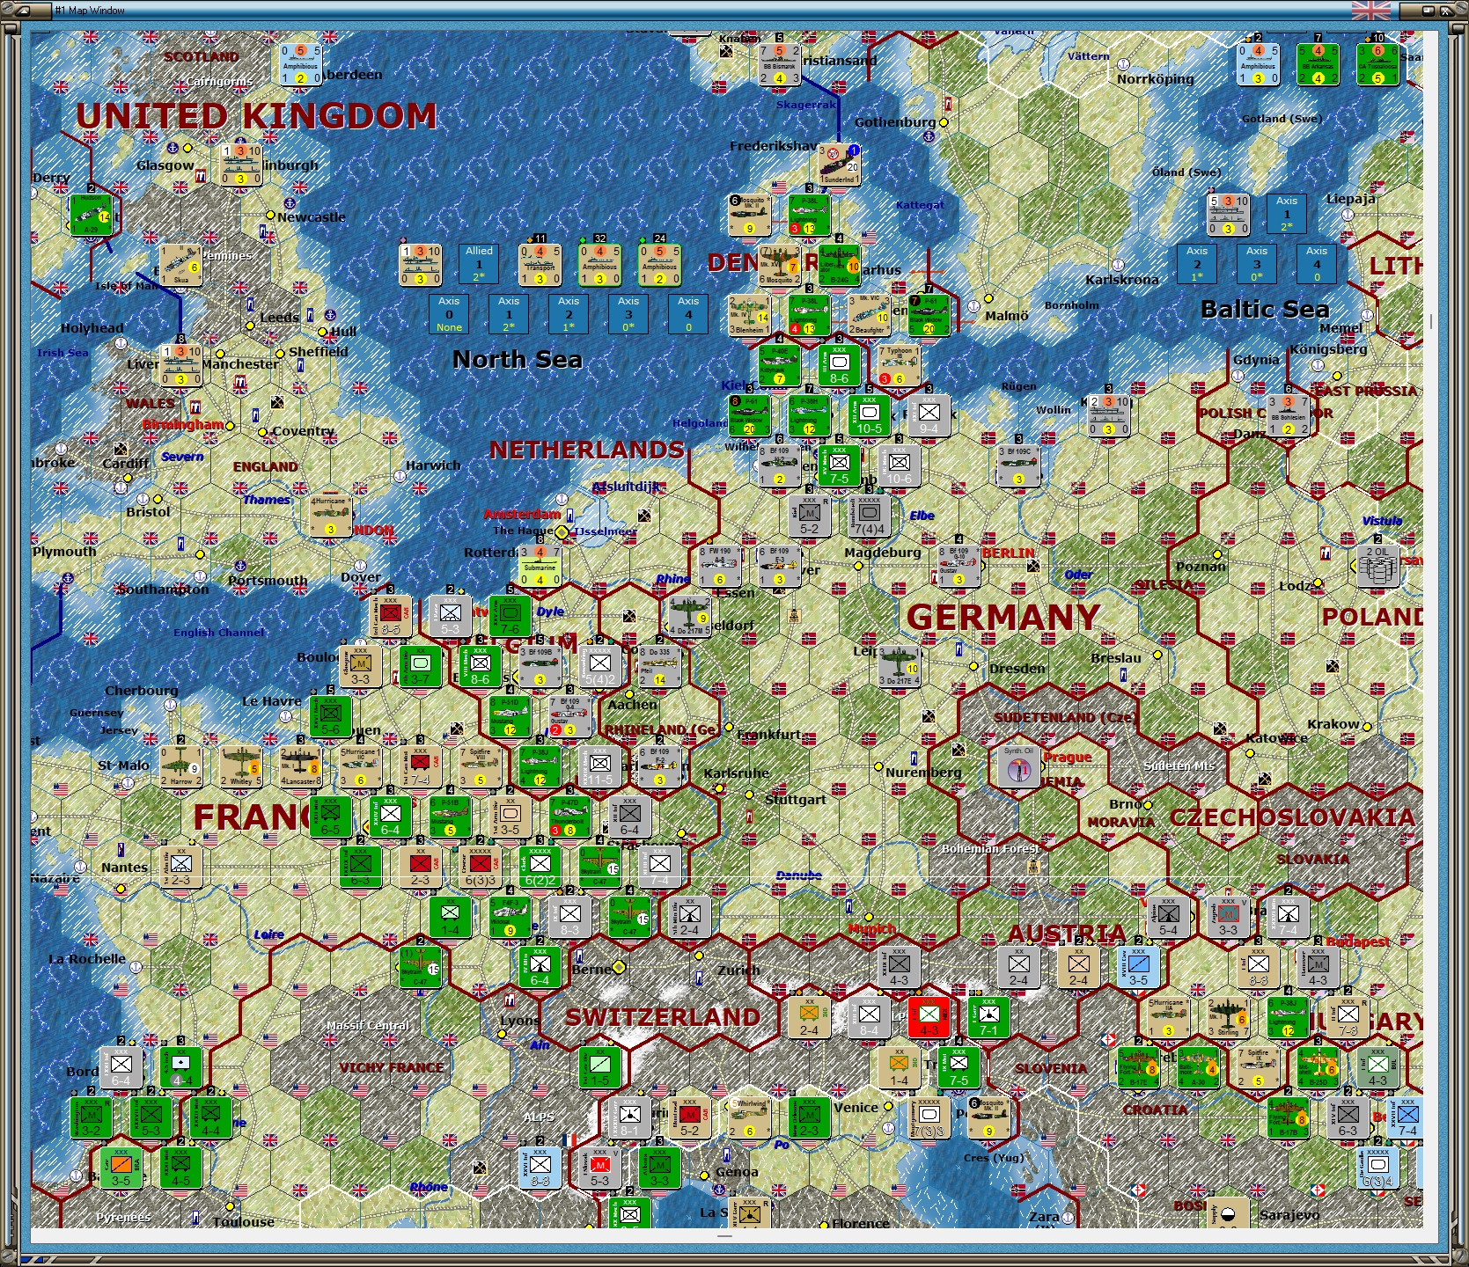Select the Whirlwind fighter near Venice
1469x1267 pixels.
749,1117
